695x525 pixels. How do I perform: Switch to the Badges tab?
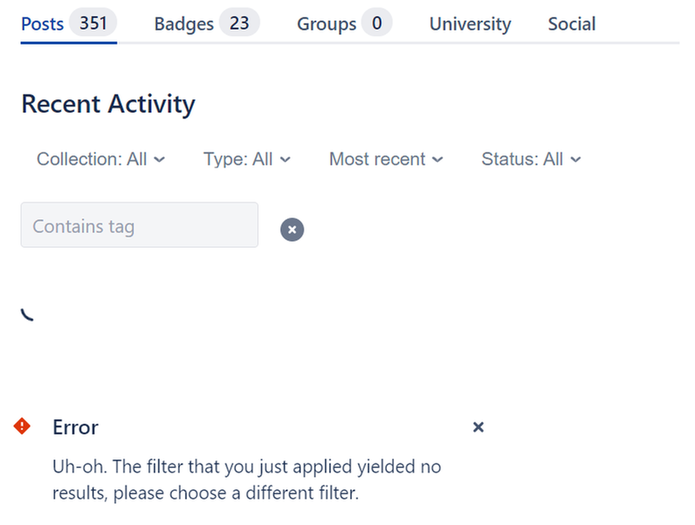(207, 24)
